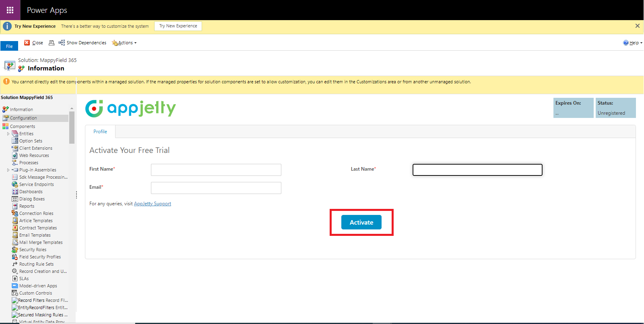Image resolution: width=644 pixels, height=324 pixels.
Task: Click the Reports icon
Action: click(15, 206)
